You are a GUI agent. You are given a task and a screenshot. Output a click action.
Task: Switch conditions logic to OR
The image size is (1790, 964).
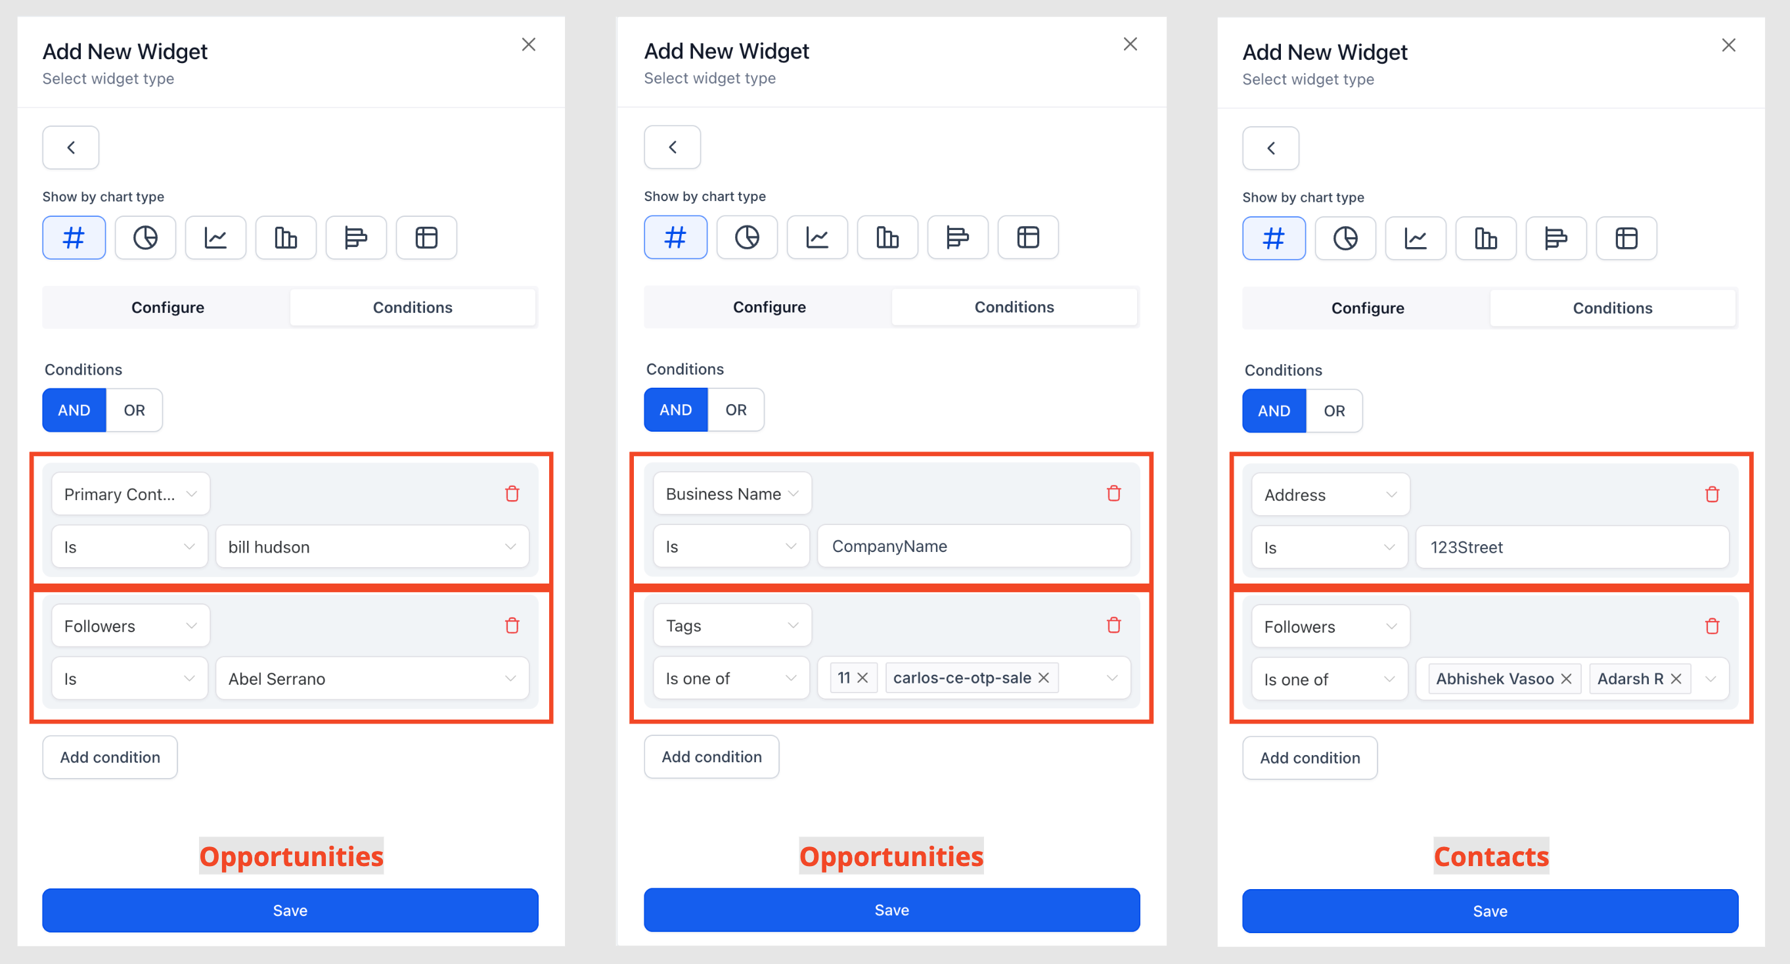[x=134, y=409]
